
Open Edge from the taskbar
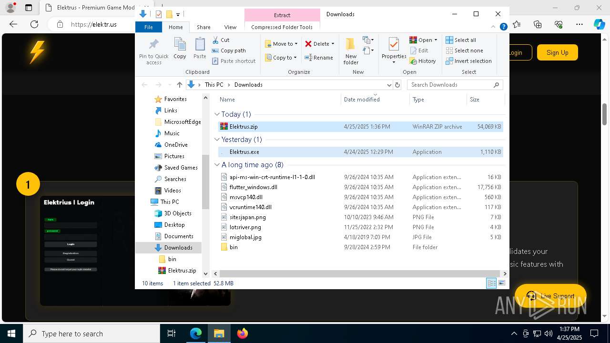point(196,333)
